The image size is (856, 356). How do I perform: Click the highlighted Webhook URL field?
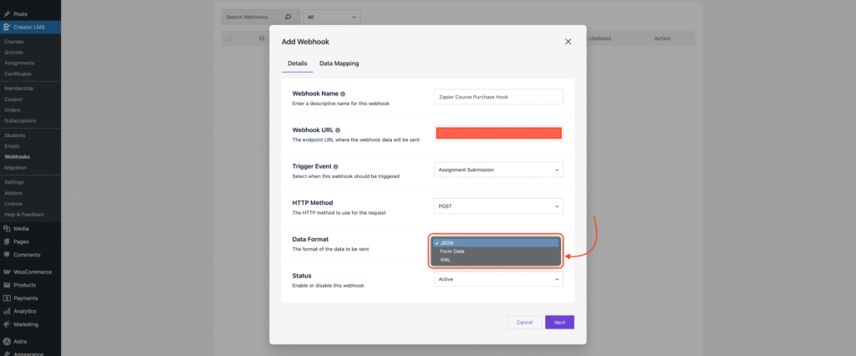(499, 133)
